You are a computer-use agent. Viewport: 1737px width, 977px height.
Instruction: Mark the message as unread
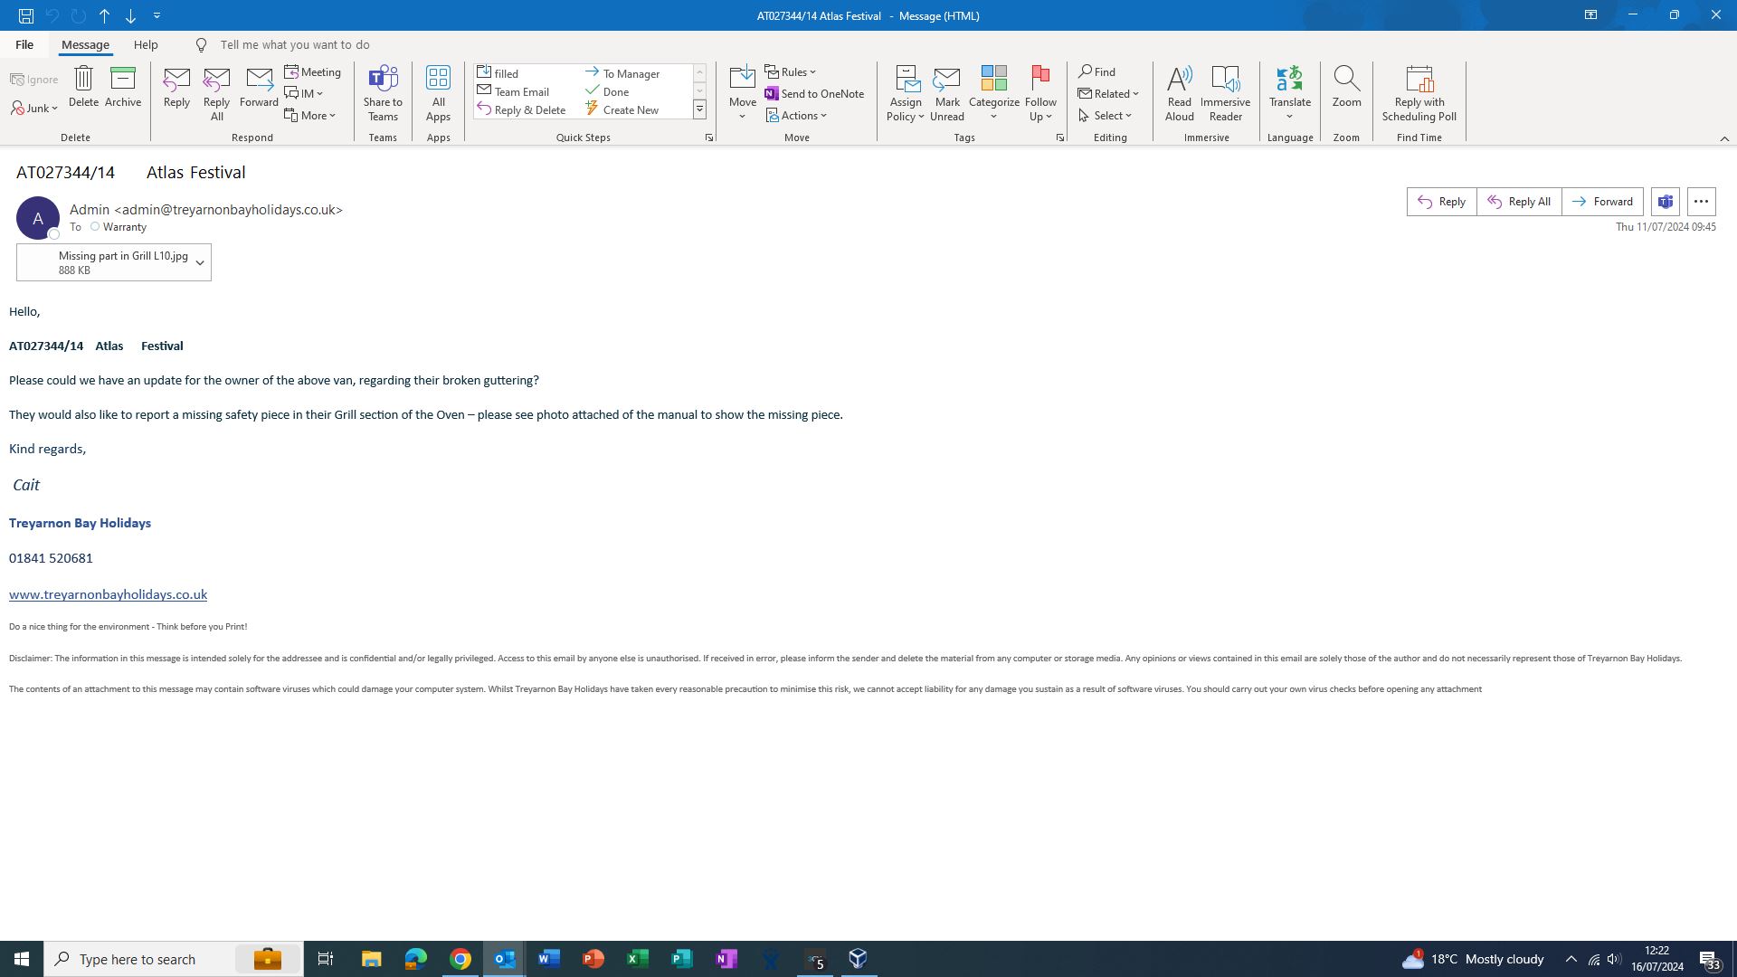click(946, 91)
